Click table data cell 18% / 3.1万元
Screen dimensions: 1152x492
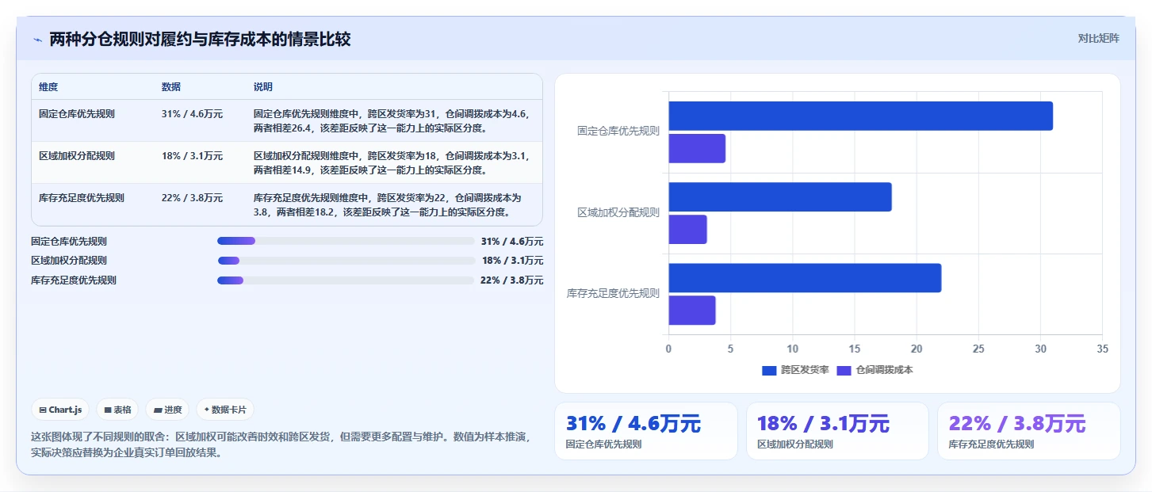tap(192, 156)
